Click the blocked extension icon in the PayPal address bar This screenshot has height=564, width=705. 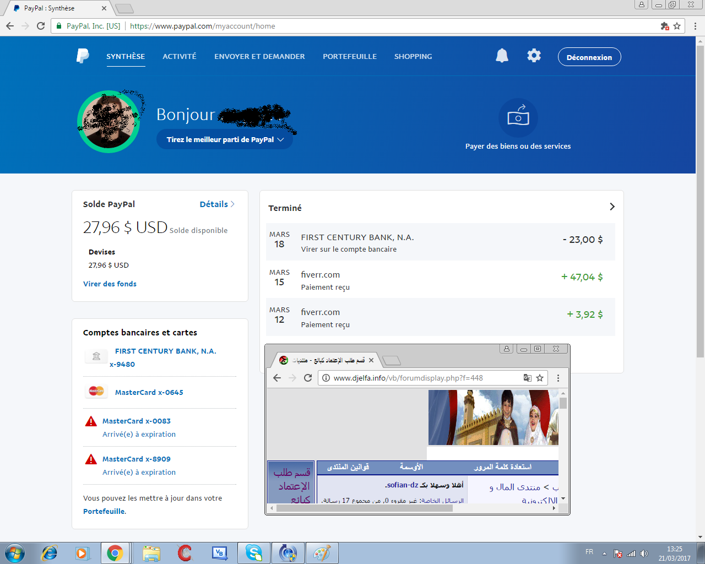665,26
